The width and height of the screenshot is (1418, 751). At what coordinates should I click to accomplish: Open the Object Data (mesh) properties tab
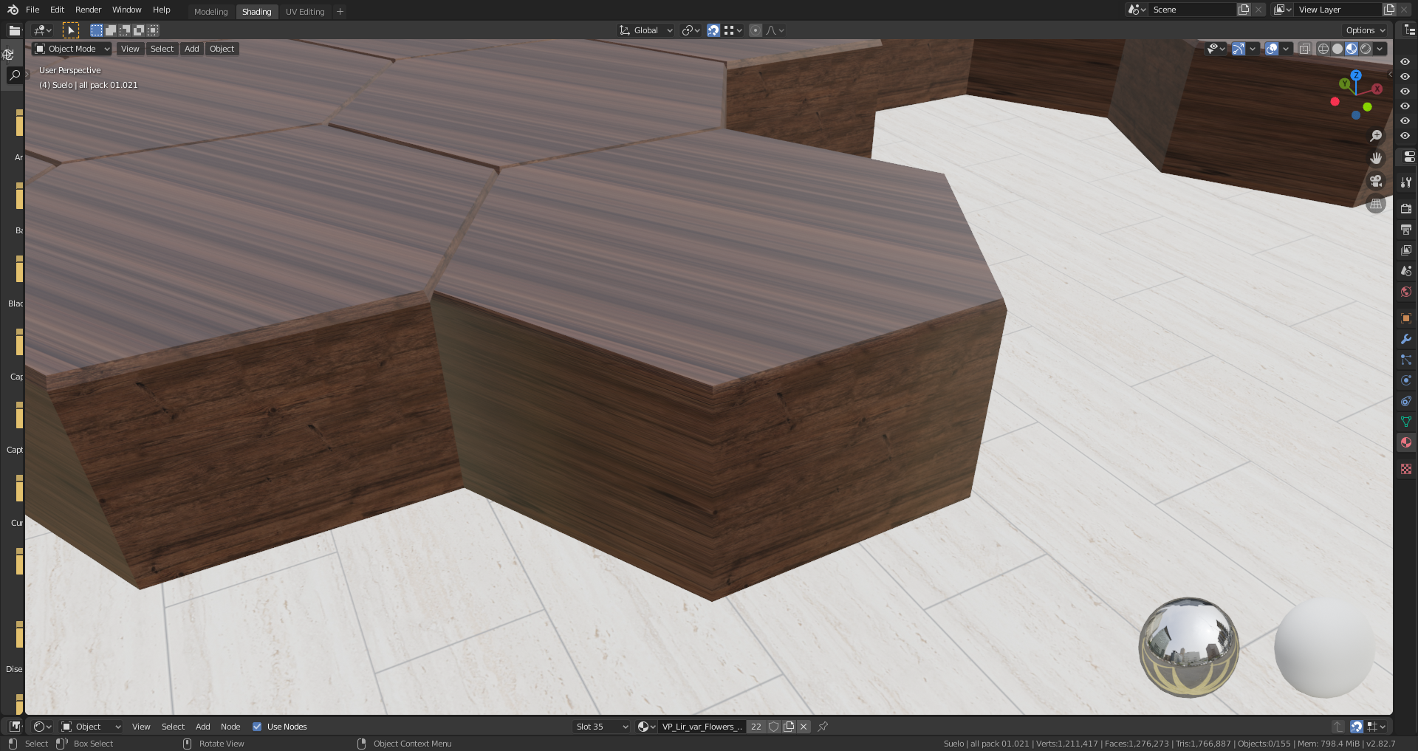[x=1406, y=422]
